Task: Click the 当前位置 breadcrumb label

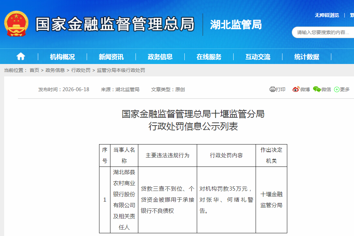Action: pos(15,70)
